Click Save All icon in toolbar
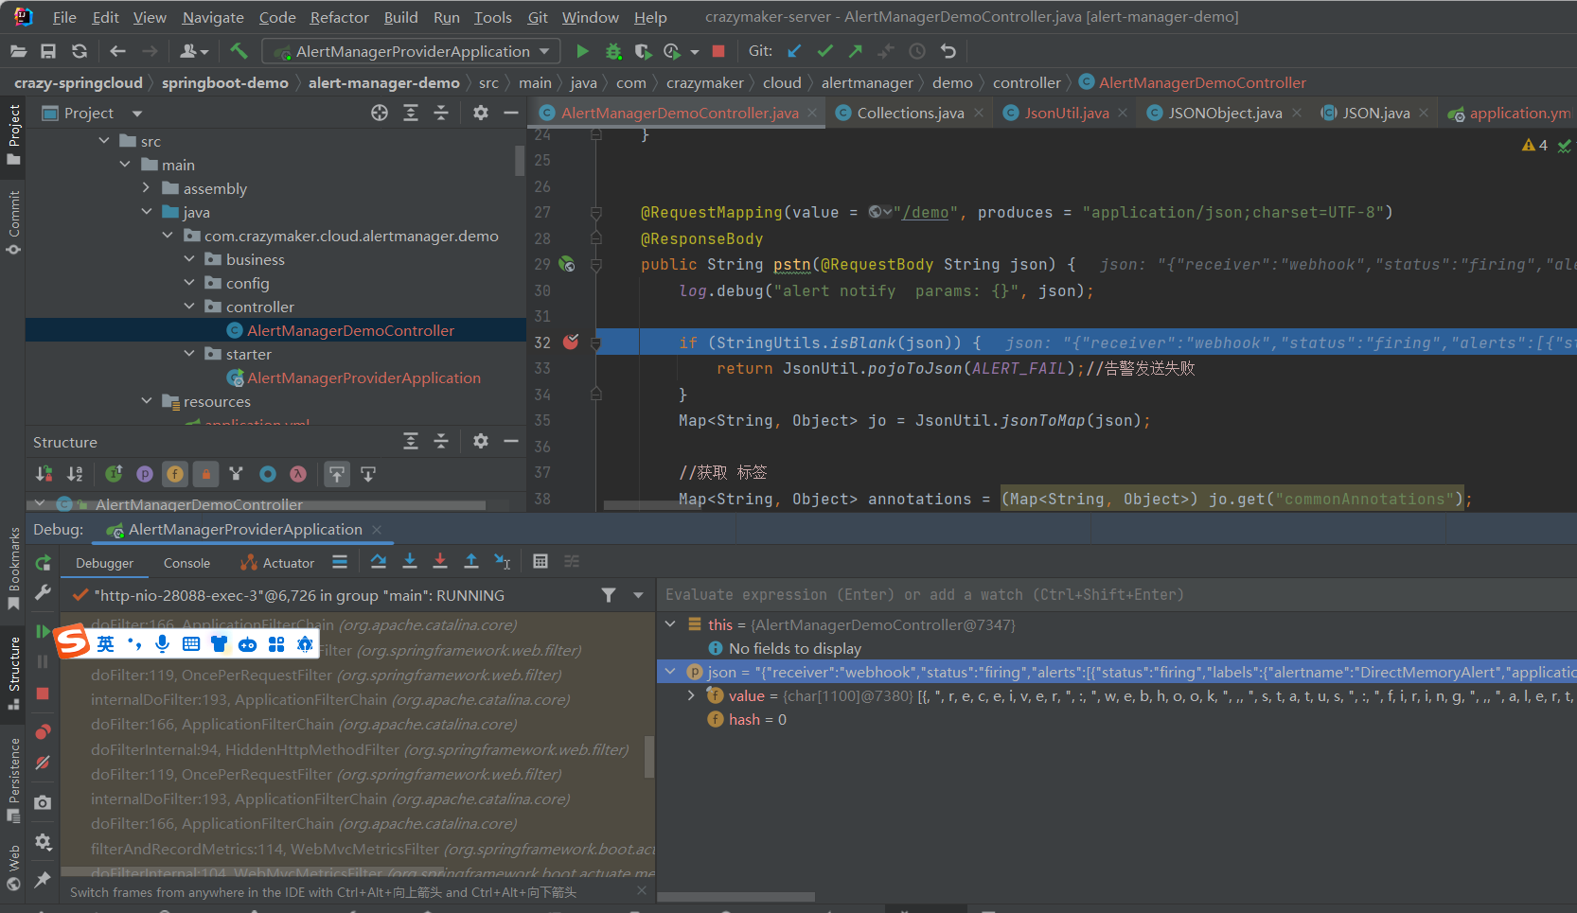This screenshot has height=913, width=1577. click(x=48, y=51)
